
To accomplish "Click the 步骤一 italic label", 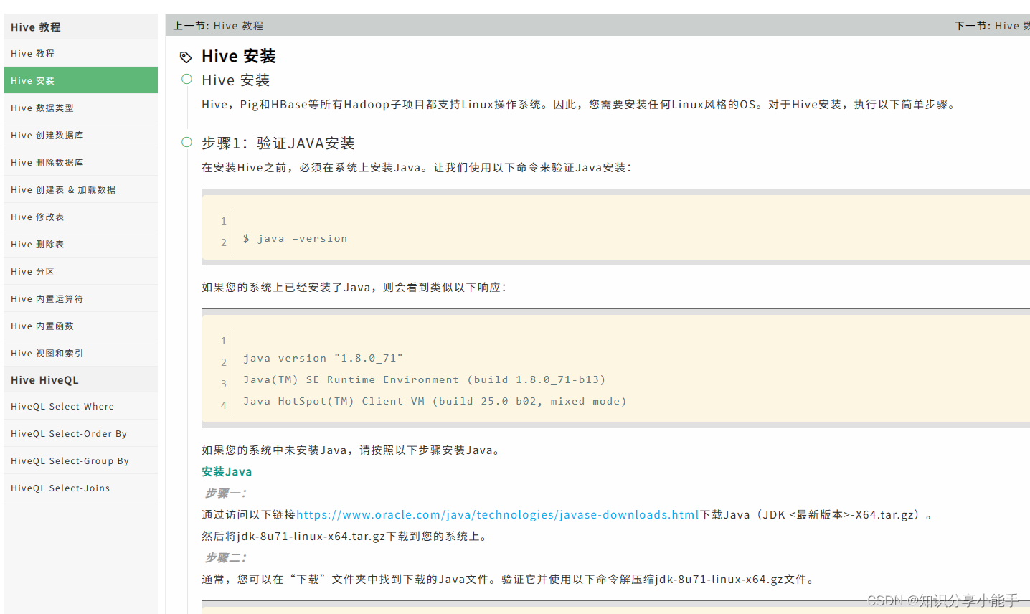I will (x=226, y=493).
